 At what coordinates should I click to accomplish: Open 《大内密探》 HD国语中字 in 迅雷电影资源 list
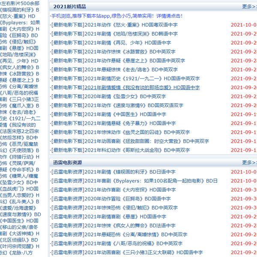[x=130, y=190]
